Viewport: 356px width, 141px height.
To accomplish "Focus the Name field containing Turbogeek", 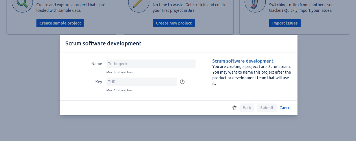I will pyautogui.click(x=151, y=64).
